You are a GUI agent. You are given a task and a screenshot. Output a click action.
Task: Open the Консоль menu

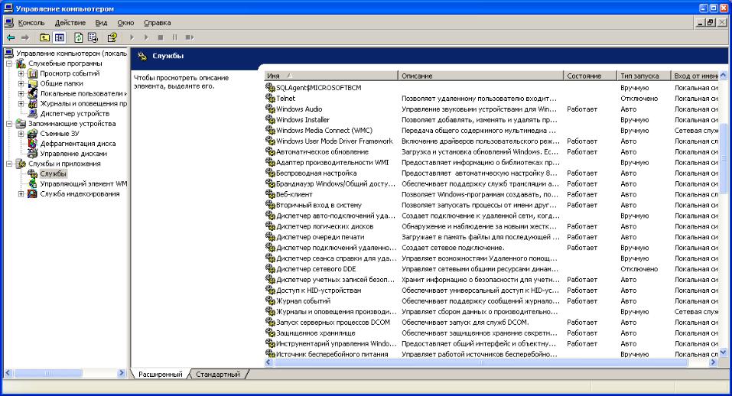[x=31, y=22]
